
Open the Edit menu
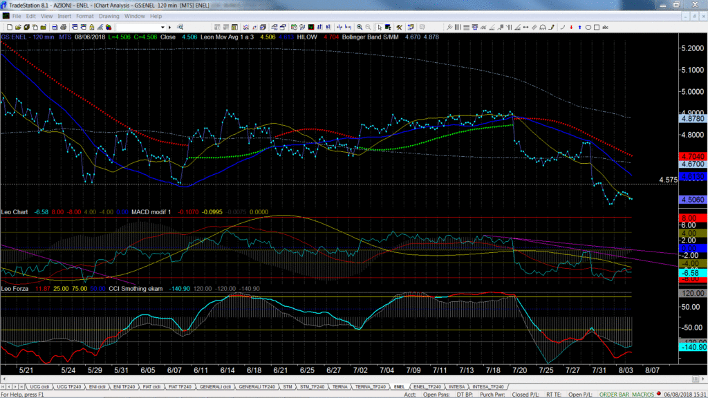tap(30, 17)
